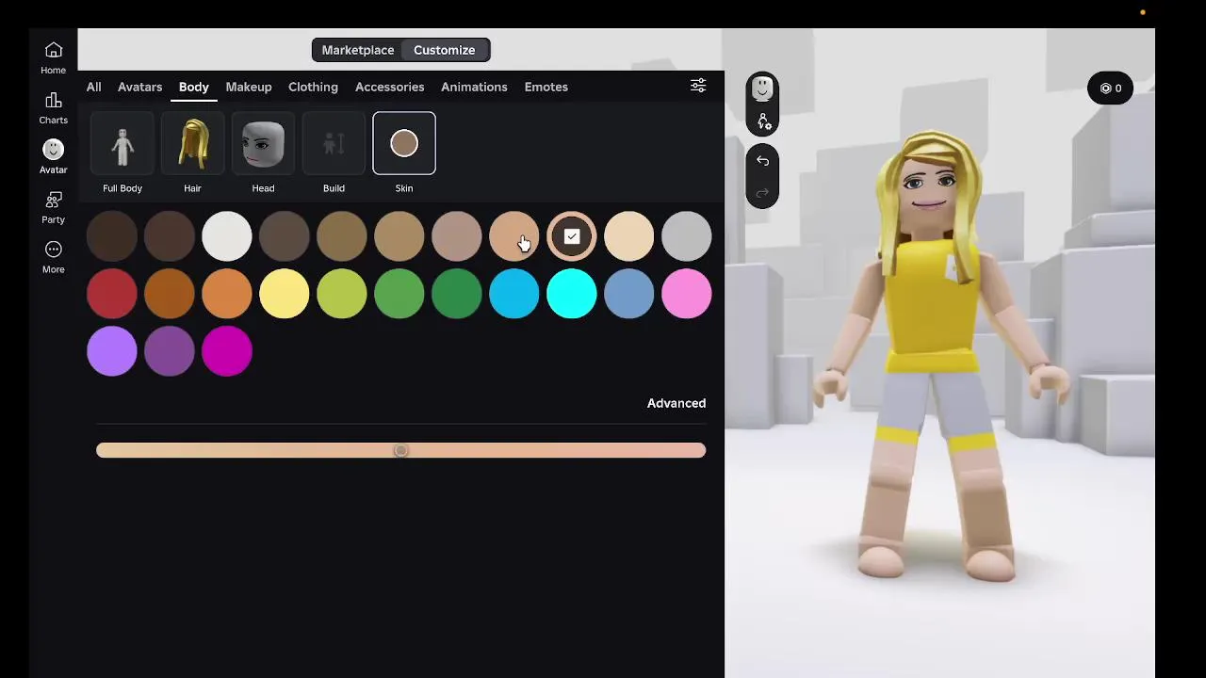
Task: Undo the last avatar change
Action: (762, 161)
